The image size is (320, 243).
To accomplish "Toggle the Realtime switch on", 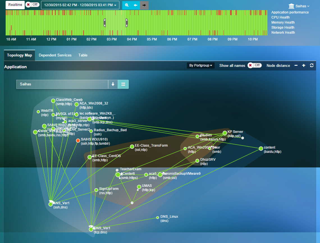I will [x=32, y=5].
